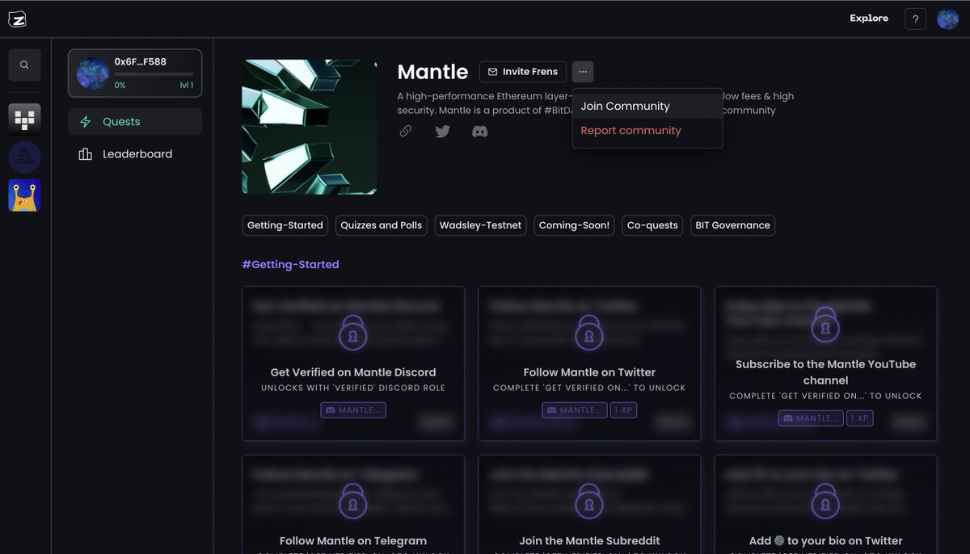This screenshot has width=970, height=554.
Task: Click the three-dots more options button
Action: click(x=583, y=72)
